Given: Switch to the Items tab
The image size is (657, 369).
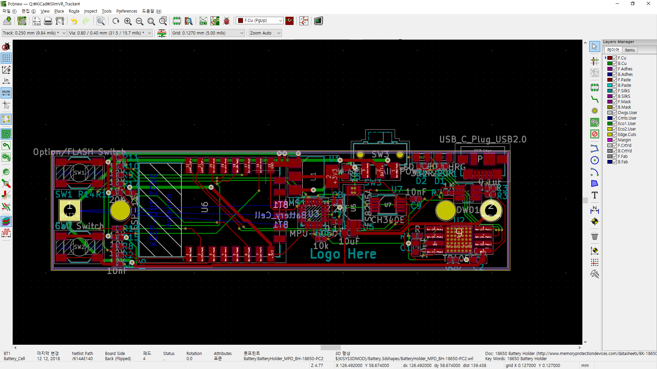Looking at the screenshot, I should coord(630,50).
